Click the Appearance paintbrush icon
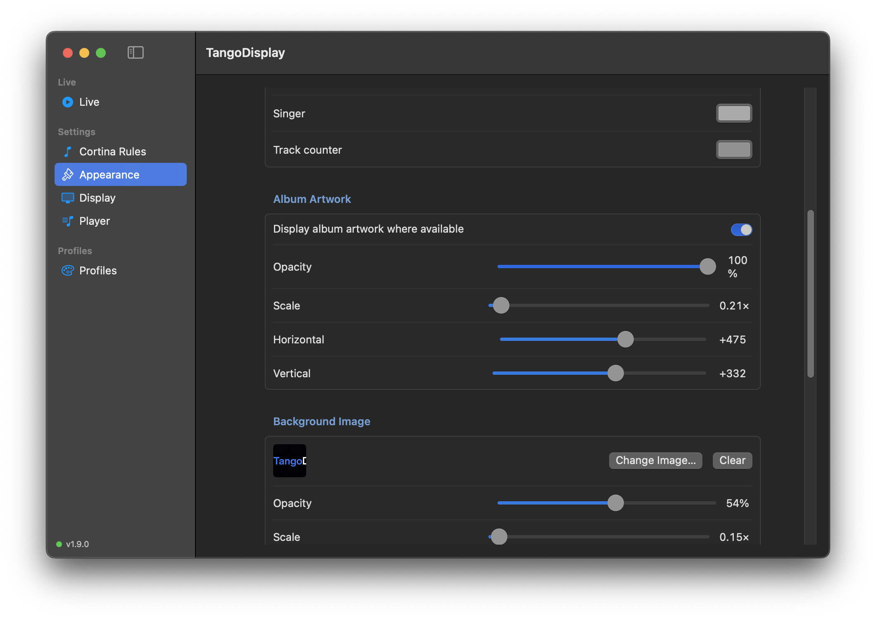This screenshot has height=619, width=876. [68, 175]
